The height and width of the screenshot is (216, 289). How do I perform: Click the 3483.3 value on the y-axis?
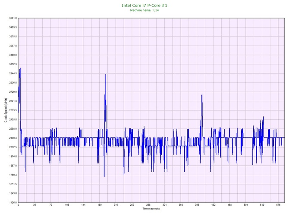click(x=13, y=27)
